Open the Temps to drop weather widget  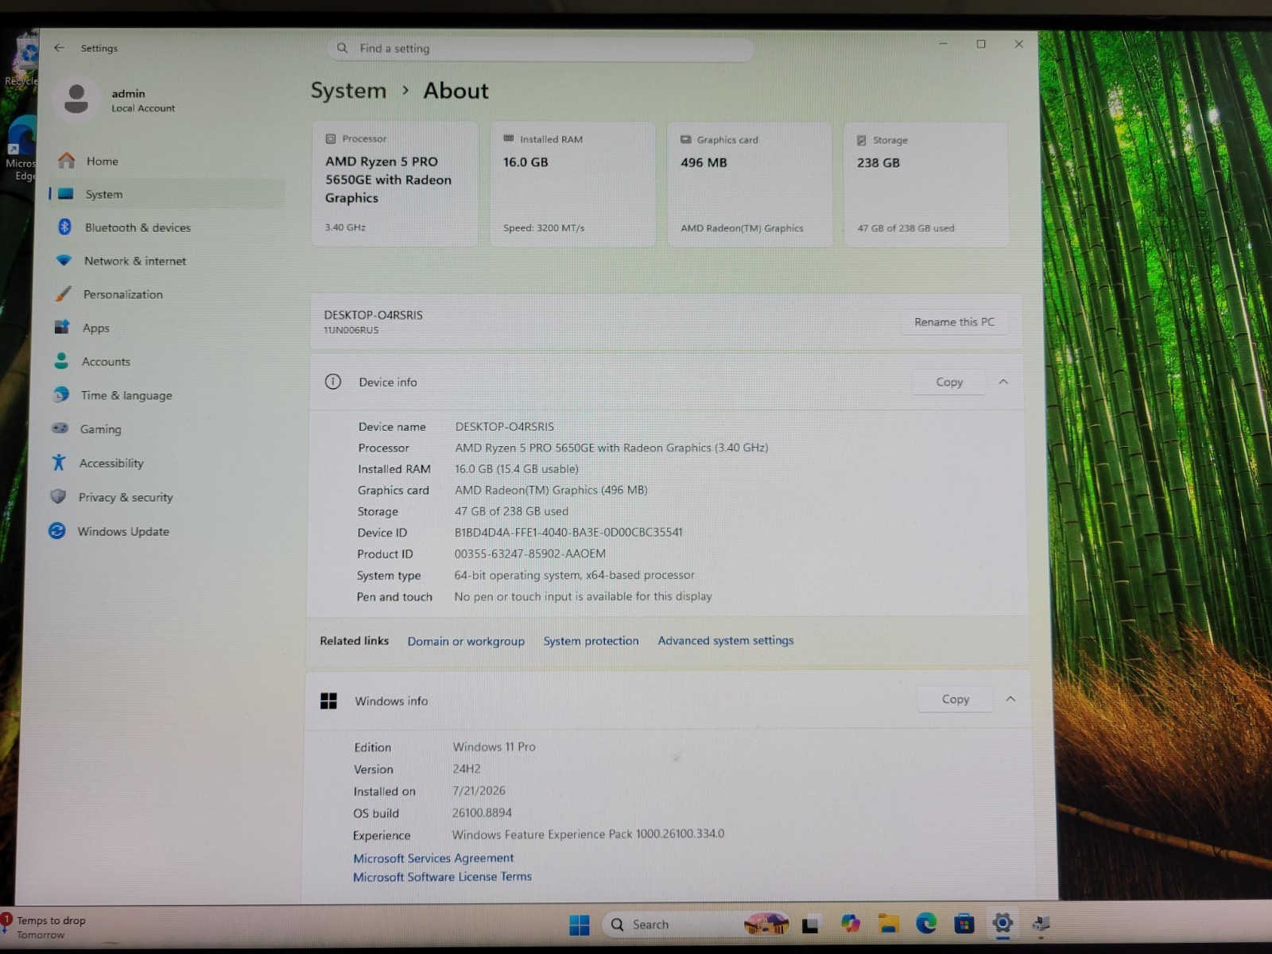44,927
